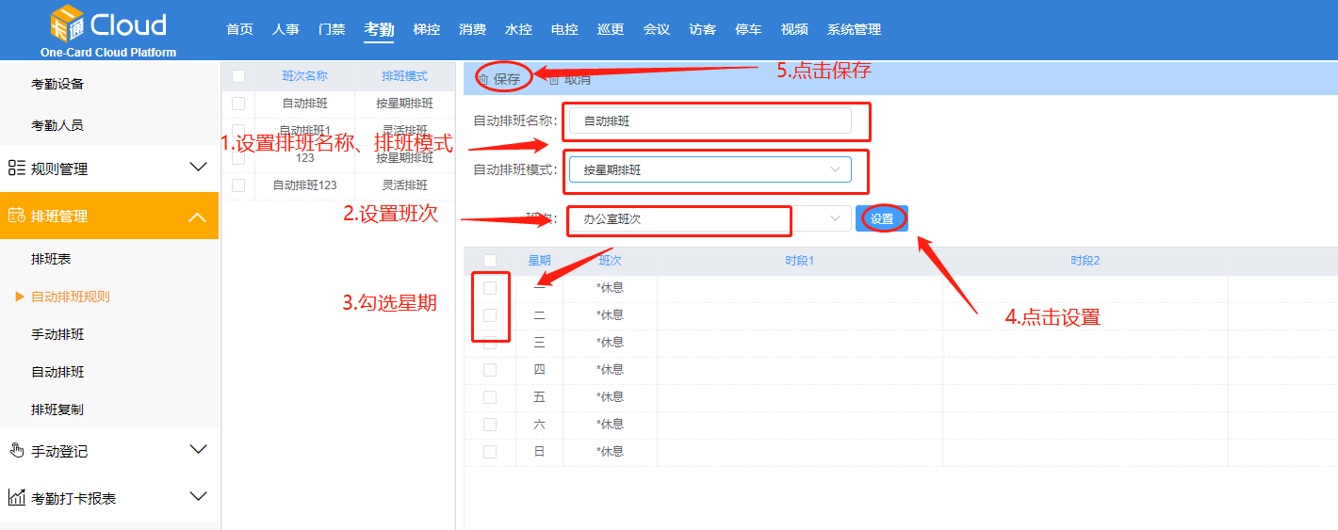This screenshot has height=530, width=1338.
Task: Click the save icon beside 保存
Action: pos(483,79)
